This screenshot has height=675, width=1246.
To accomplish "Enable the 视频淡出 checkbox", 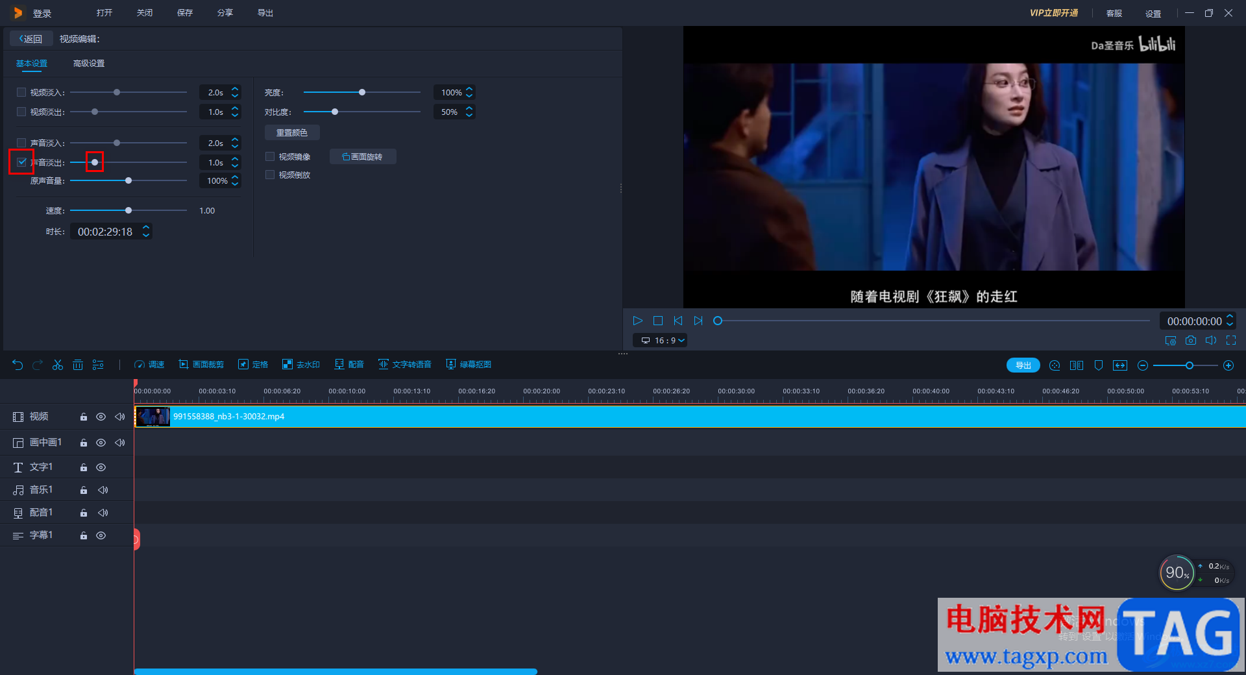I will point(21,112).
